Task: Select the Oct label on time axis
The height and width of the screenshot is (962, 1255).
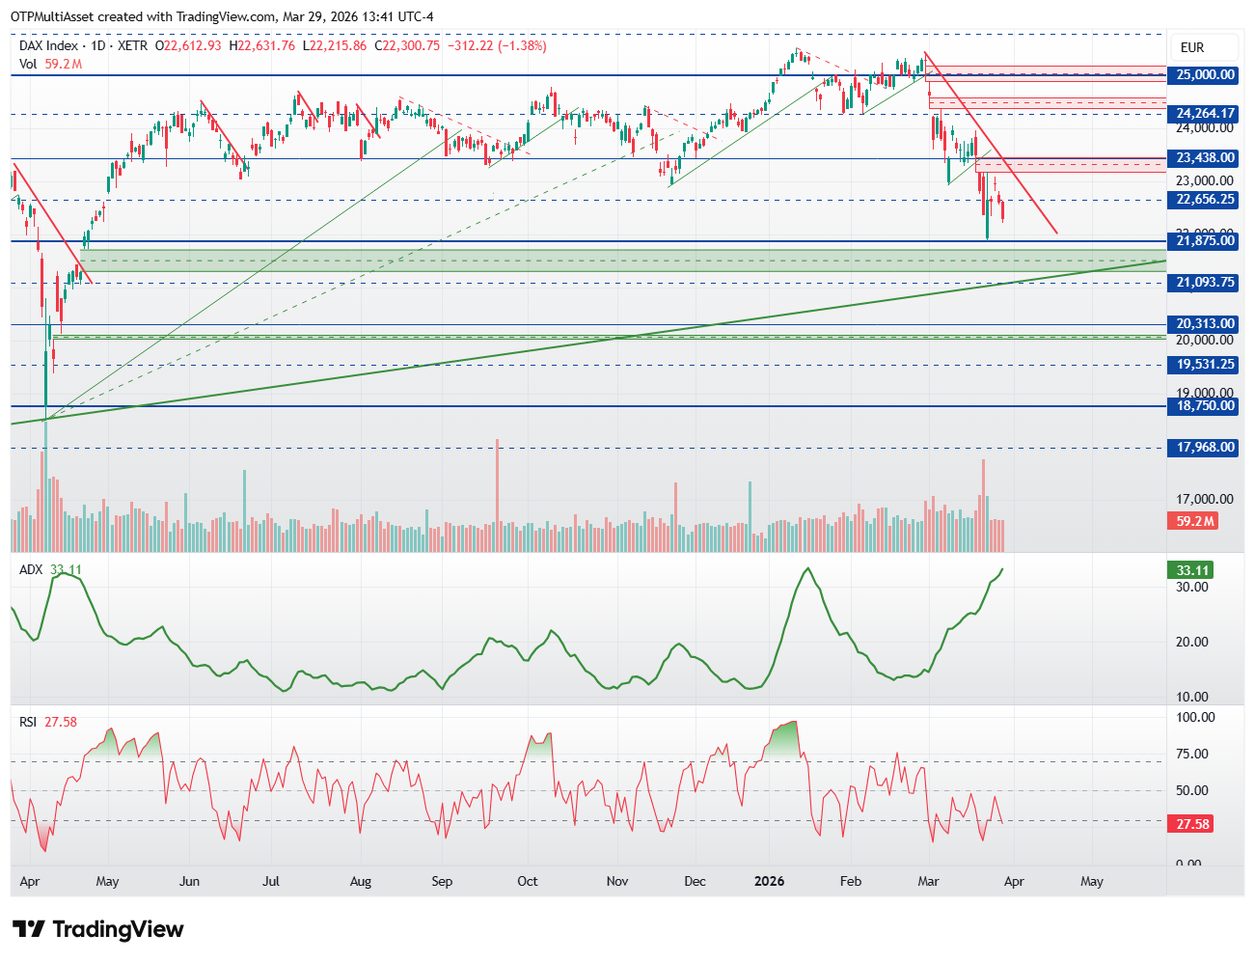Action: 528,881
